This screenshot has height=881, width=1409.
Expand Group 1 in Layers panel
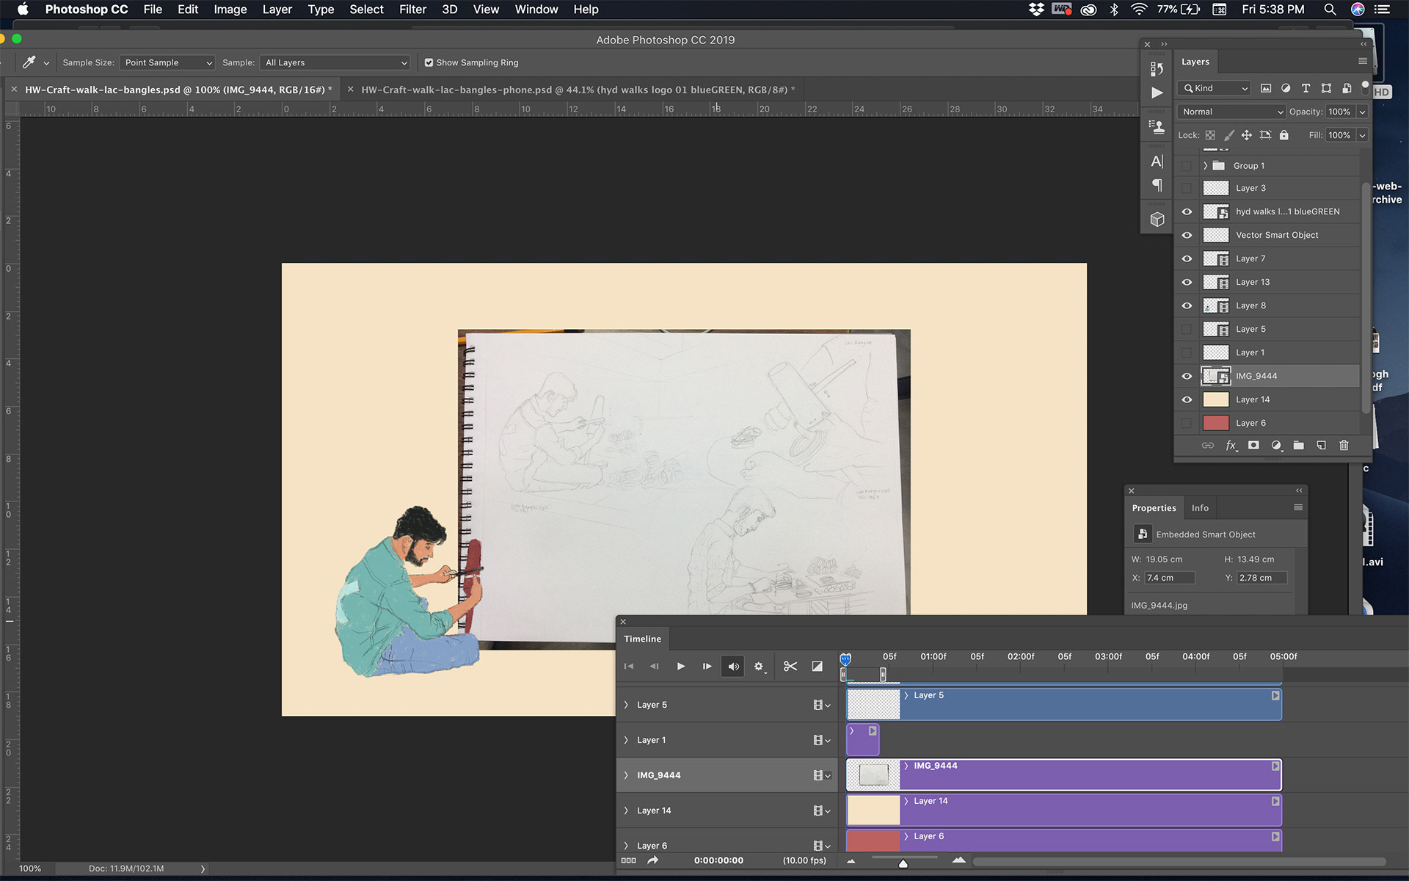tap(1205, 166)
